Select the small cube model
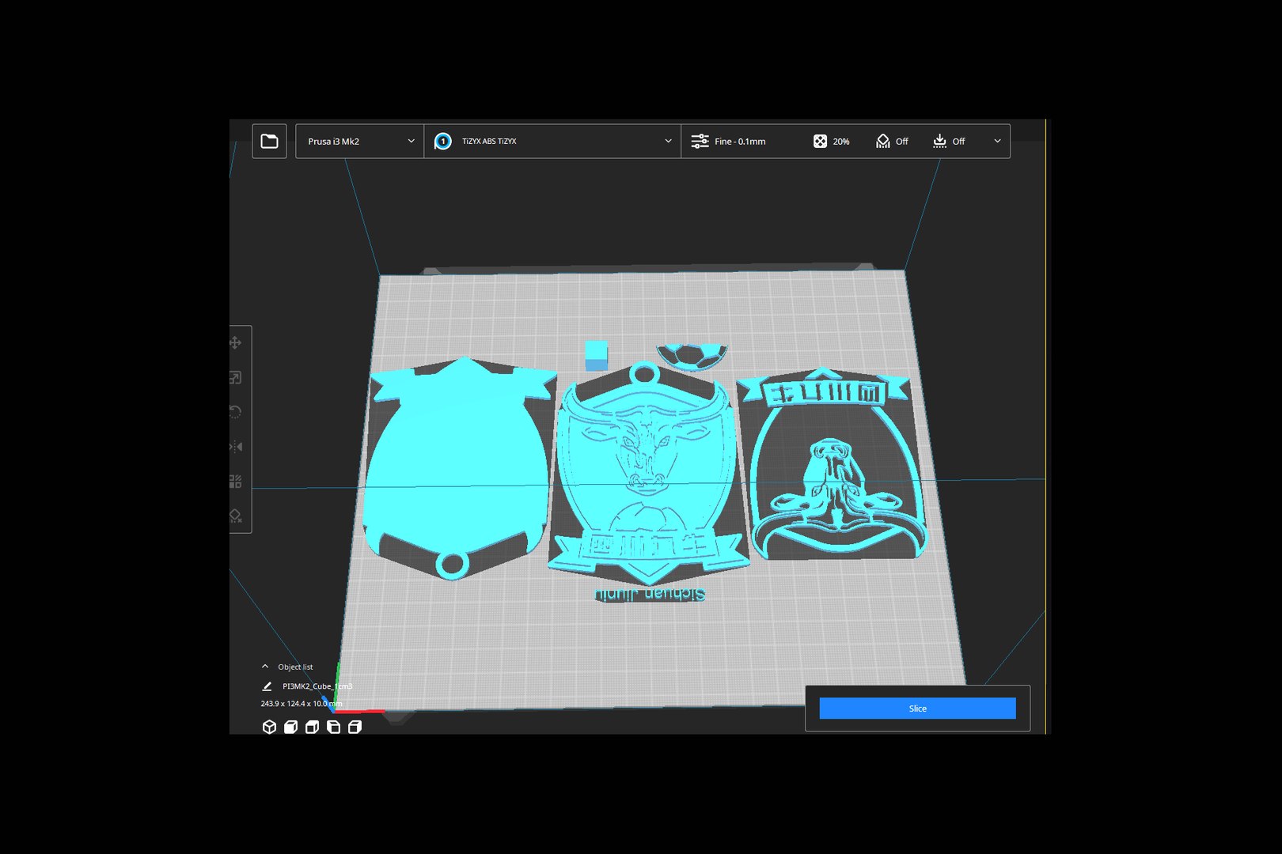The image size is (1282, 854). pos(597,356)
